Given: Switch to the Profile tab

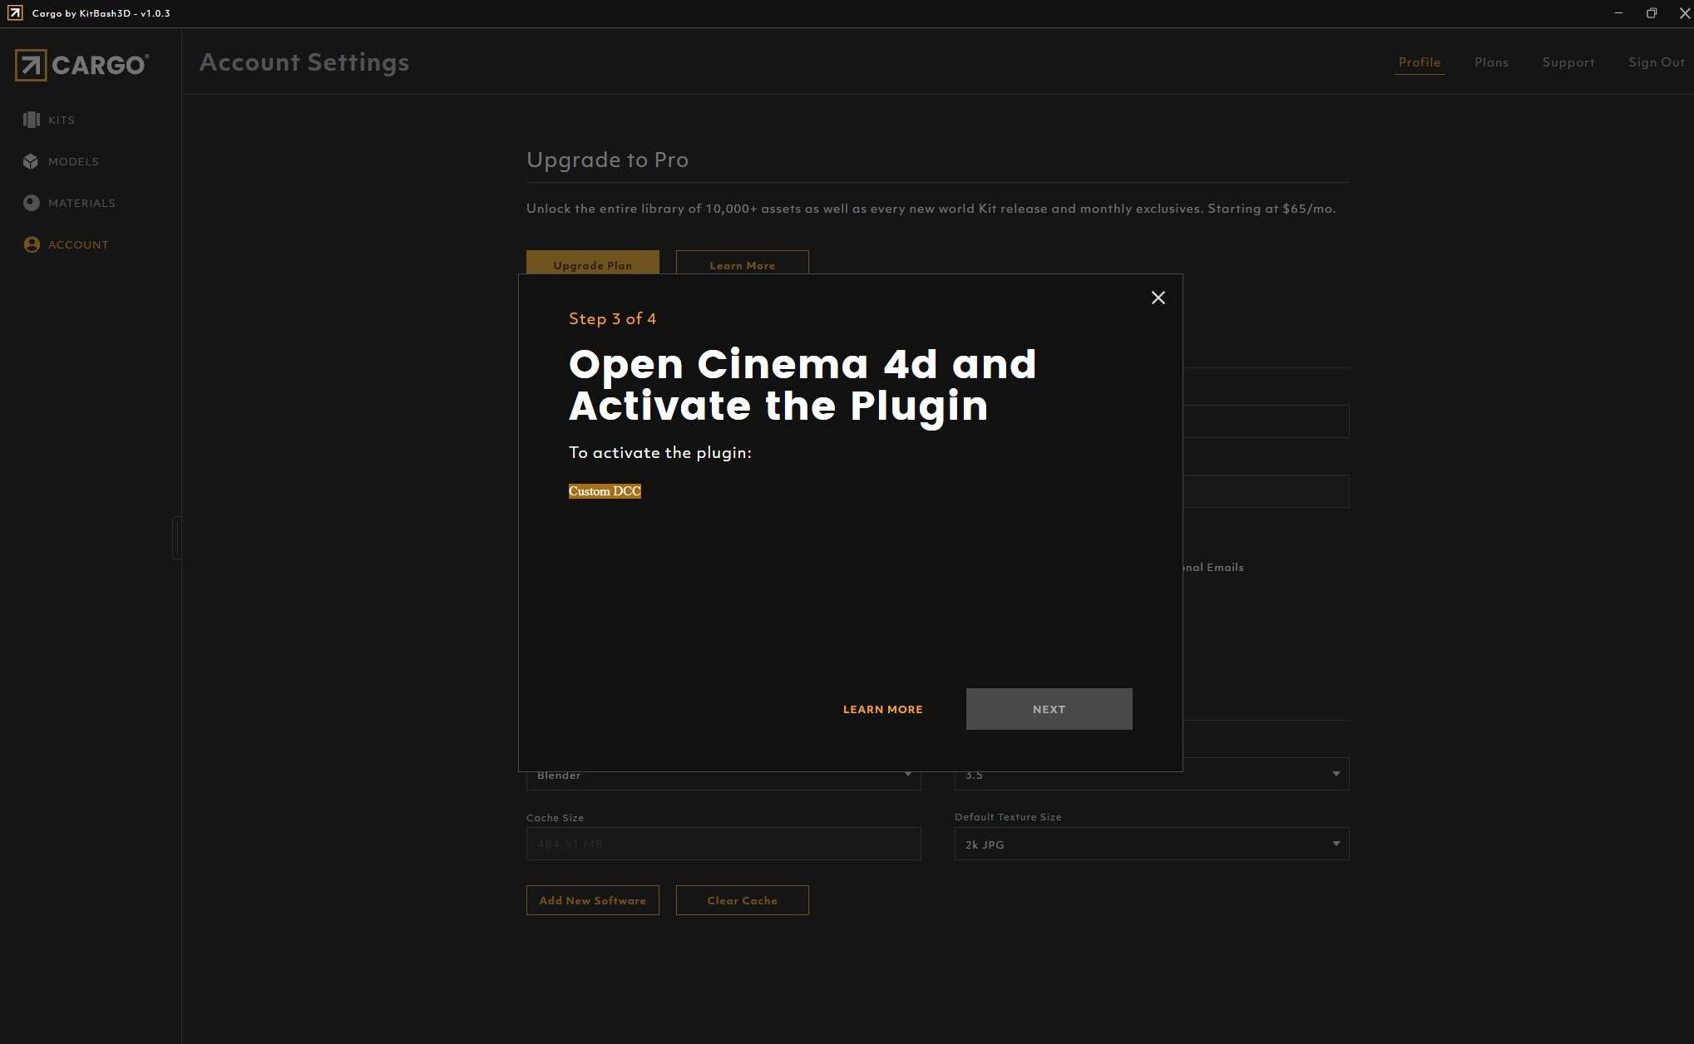Looking at the screenshot, I should click(x=1419, y=62).
